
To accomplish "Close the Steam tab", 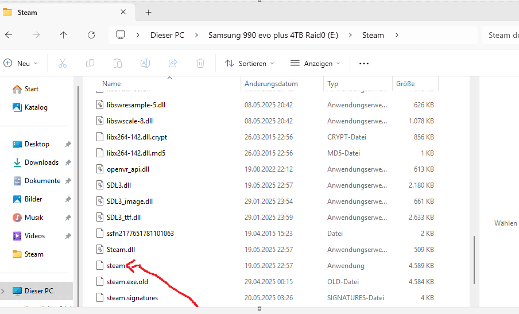I will point(123,12).
